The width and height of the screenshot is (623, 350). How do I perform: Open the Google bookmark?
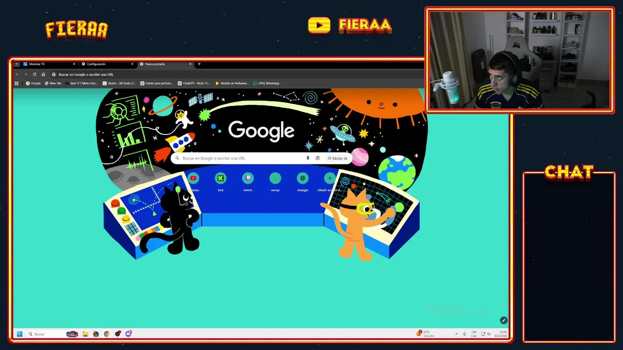tap(33, 83)
